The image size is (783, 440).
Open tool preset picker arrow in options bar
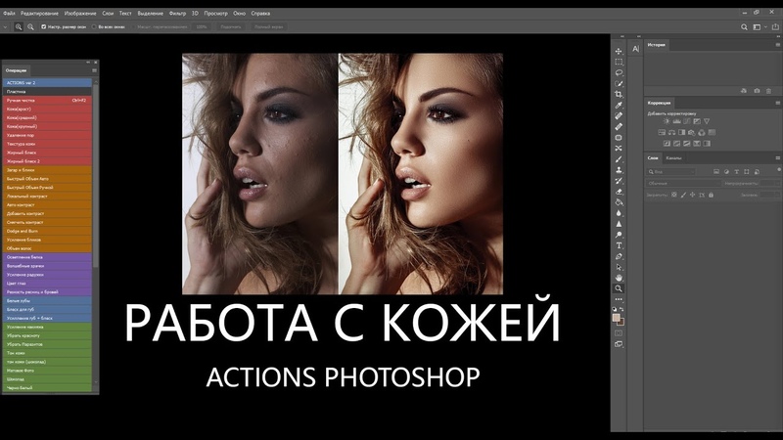[x=5, y=27]
